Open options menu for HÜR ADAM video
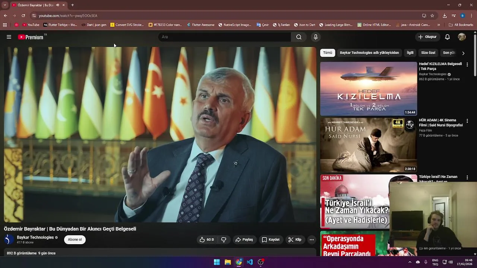 click(467, 121)
